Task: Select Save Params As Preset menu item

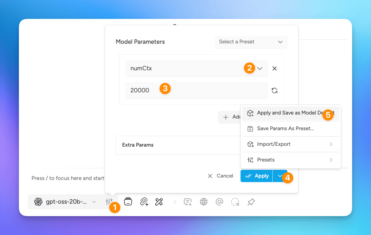Action: [x=285, y=129]
